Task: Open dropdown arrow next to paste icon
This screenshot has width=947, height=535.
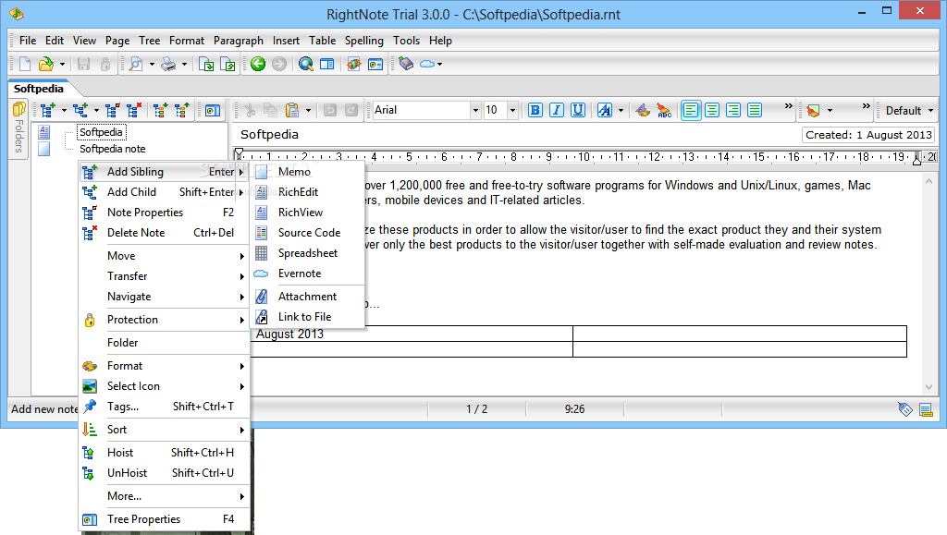Action: (x=308, y=110)
